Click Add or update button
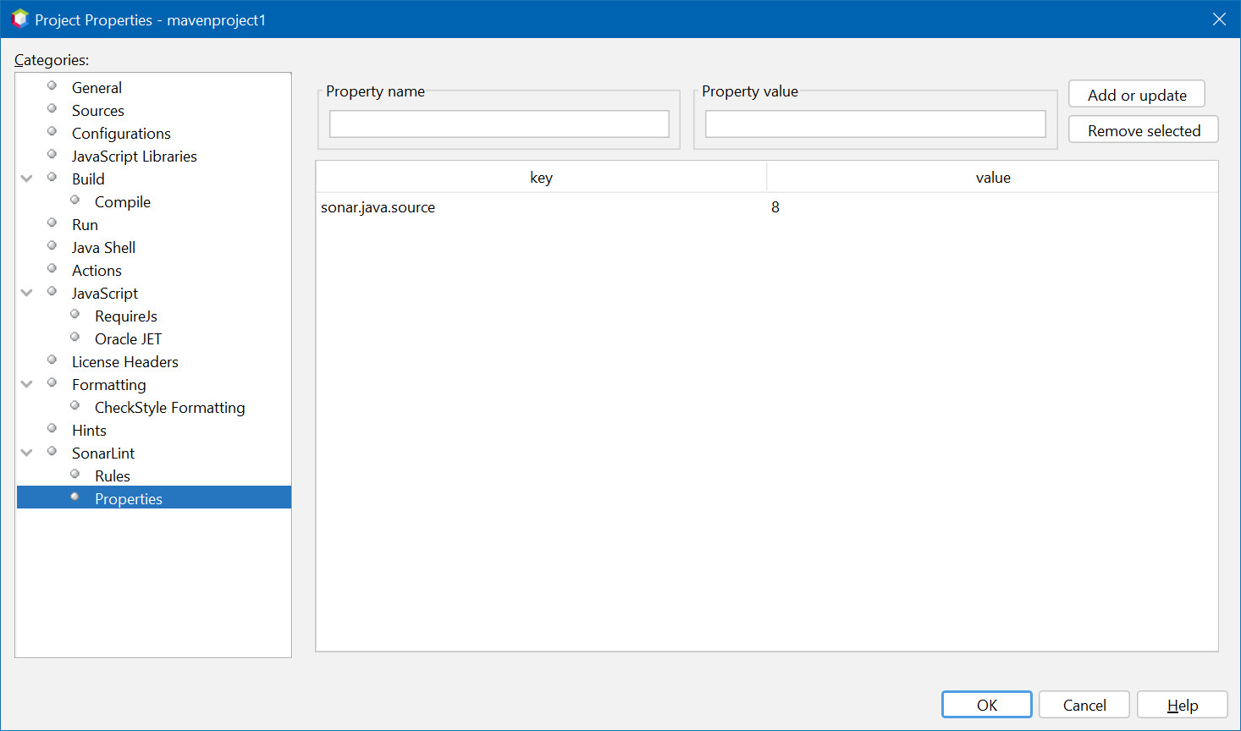Viewport: 1241px width, 731px height. [x=1136, y=95]
